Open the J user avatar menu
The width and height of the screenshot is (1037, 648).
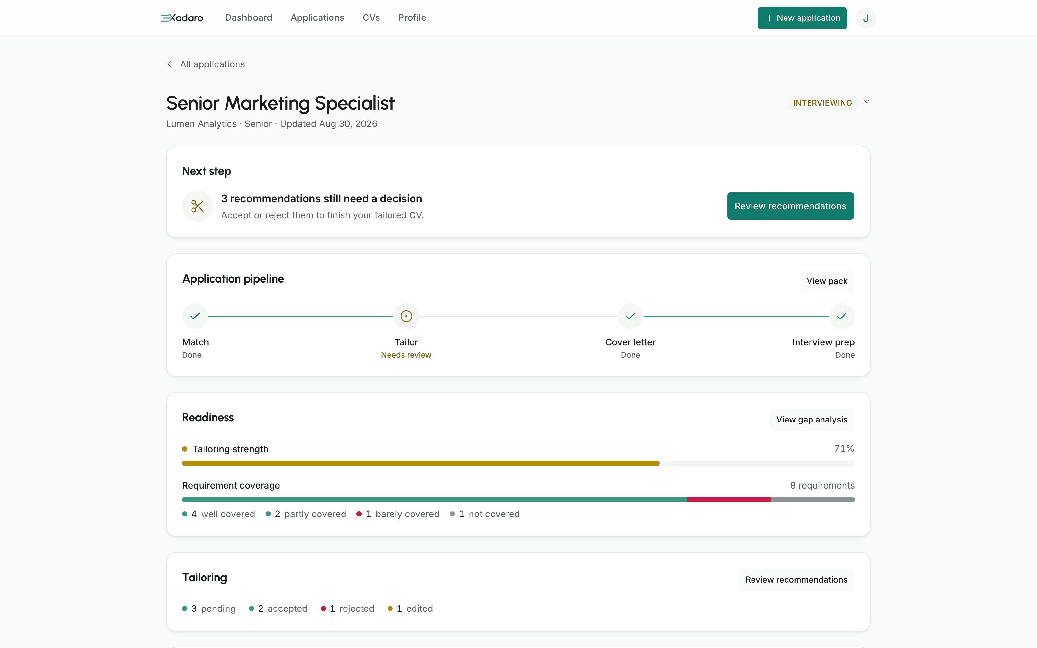click(x=865, y=18)
